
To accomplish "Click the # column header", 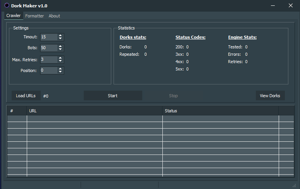I will (x=17, y=111).
